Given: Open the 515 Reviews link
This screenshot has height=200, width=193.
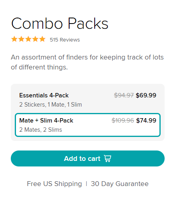Looking at the screenshot, I should pyautogui.click(x=65, y=40).
